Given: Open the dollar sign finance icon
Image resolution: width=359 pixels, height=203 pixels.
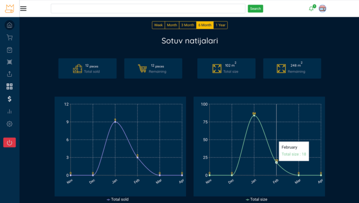Looking at the screenshot, I should (x=9, y=99).
